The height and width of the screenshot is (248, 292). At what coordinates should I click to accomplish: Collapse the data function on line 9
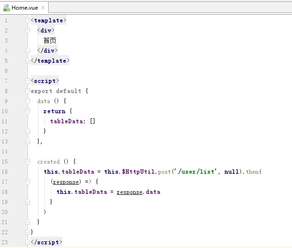point(28,101)
